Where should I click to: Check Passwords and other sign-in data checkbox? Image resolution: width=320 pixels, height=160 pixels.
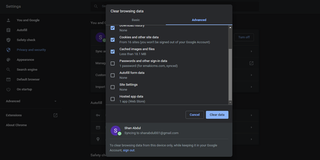point(113,63)
